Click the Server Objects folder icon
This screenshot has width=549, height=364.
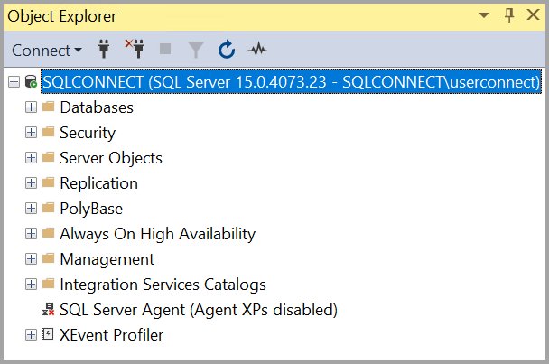click(x=49, y=157)
